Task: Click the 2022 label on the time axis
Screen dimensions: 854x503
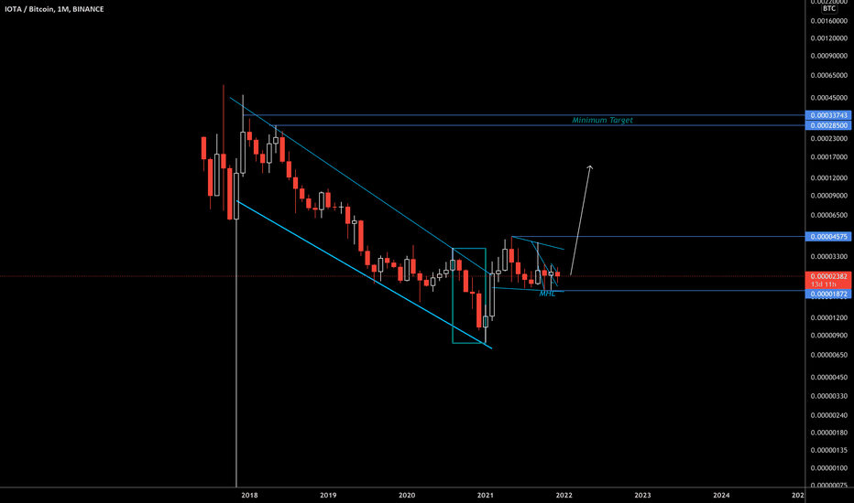Action: 564,496
